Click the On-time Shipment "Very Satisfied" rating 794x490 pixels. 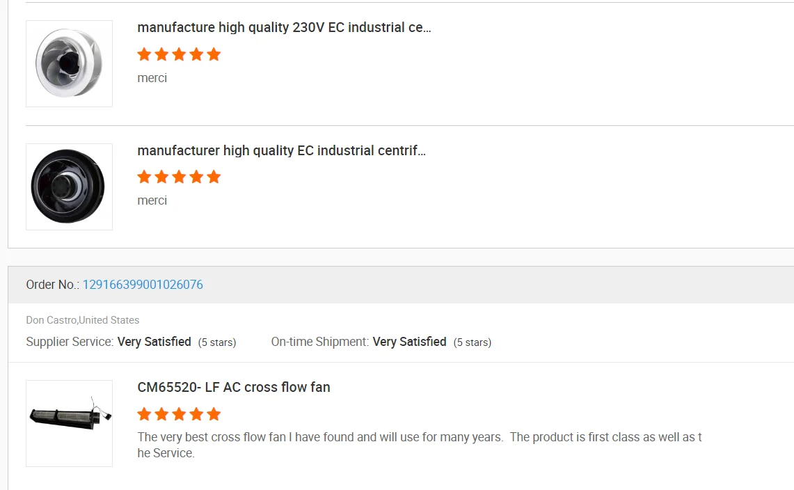tap(409, 342)
